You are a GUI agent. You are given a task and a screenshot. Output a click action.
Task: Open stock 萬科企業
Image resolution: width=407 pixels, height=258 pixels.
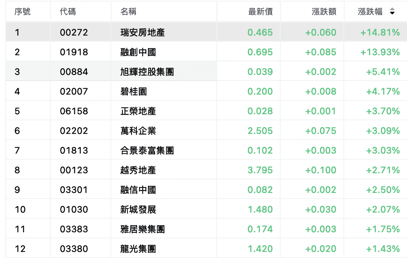138,131
